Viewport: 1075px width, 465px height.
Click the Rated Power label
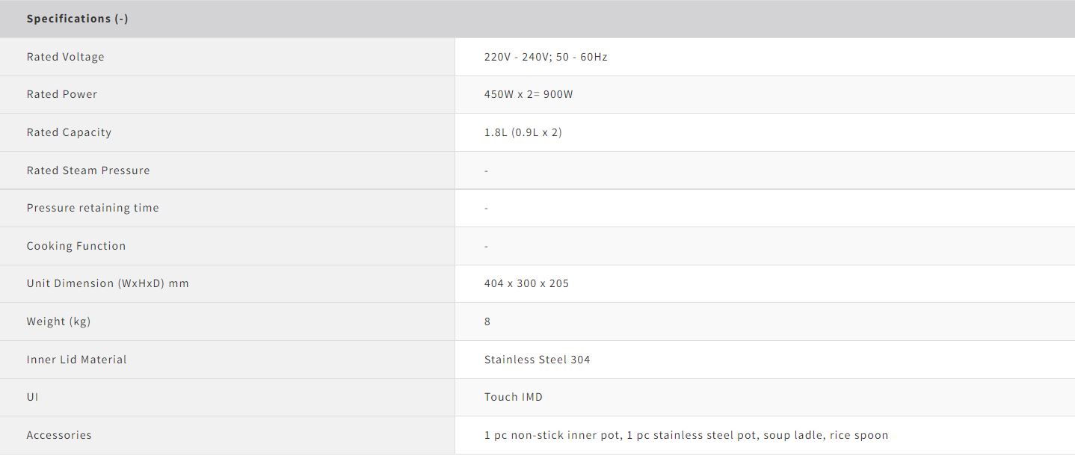coord(62,94)
